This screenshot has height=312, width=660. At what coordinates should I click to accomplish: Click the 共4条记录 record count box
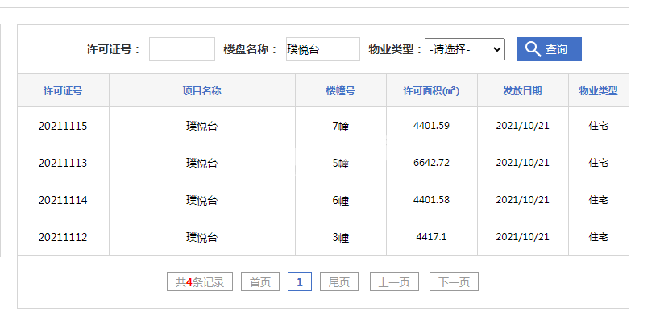click(x=200, y=282)
